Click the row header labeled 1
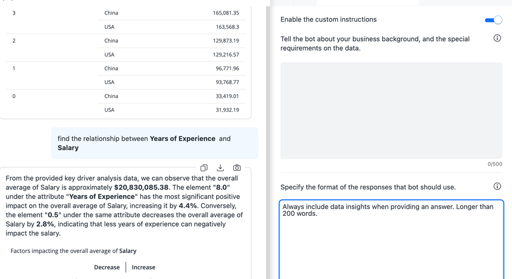This screenshot has width=512, height=279. coord(14,69)
